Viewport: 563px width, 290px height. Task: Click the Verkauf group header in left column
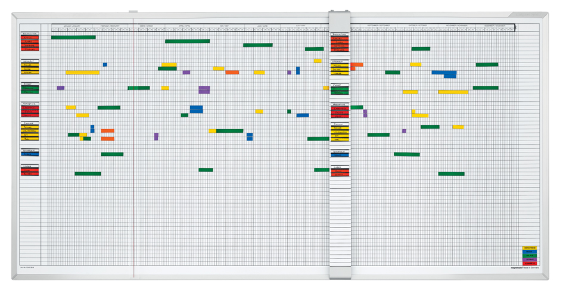click(x=30, y=61)
